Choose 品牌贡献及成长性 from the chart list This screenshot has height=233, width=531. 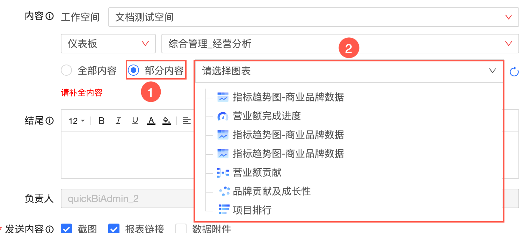coord(271,191)
